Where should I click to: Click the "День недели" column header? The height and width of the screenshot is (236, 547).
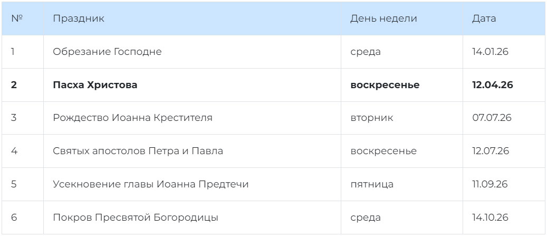pyautogui.click(x=383, y=18)
